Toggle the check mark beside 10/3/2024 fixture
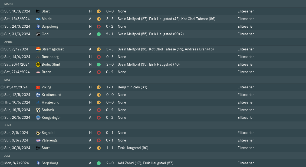 click(2, 11)
